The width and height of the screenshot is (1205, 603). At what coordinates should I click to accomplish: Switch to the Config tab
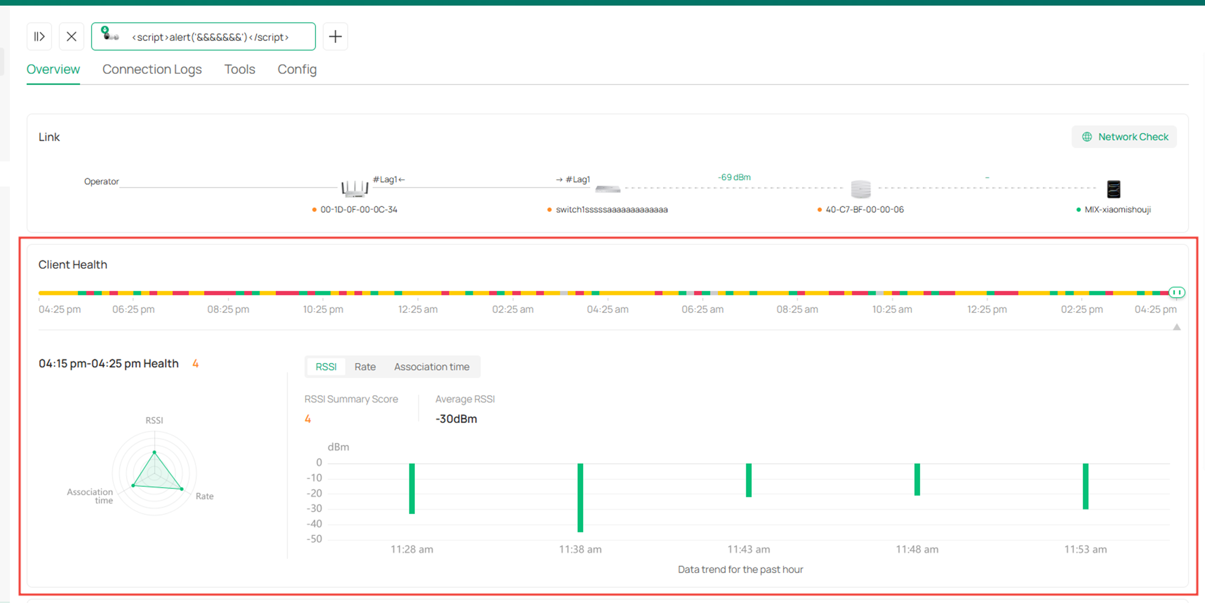coord(297,69)
